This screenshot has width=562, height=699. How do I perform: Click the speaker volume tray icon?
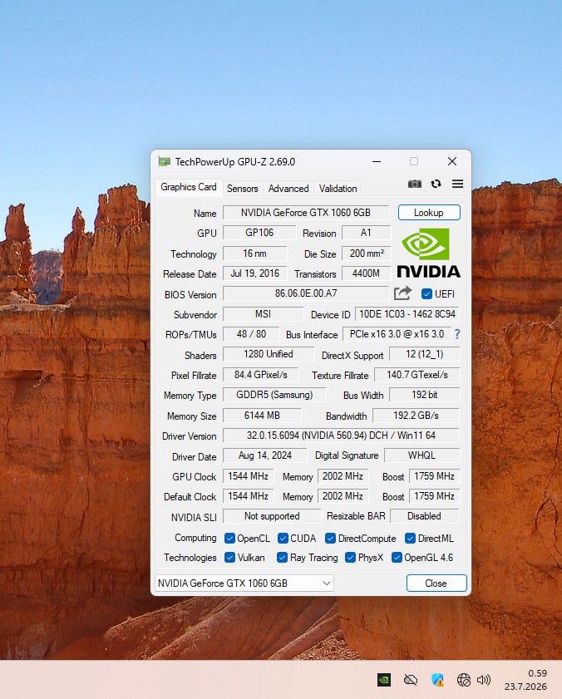click(484, 680)
